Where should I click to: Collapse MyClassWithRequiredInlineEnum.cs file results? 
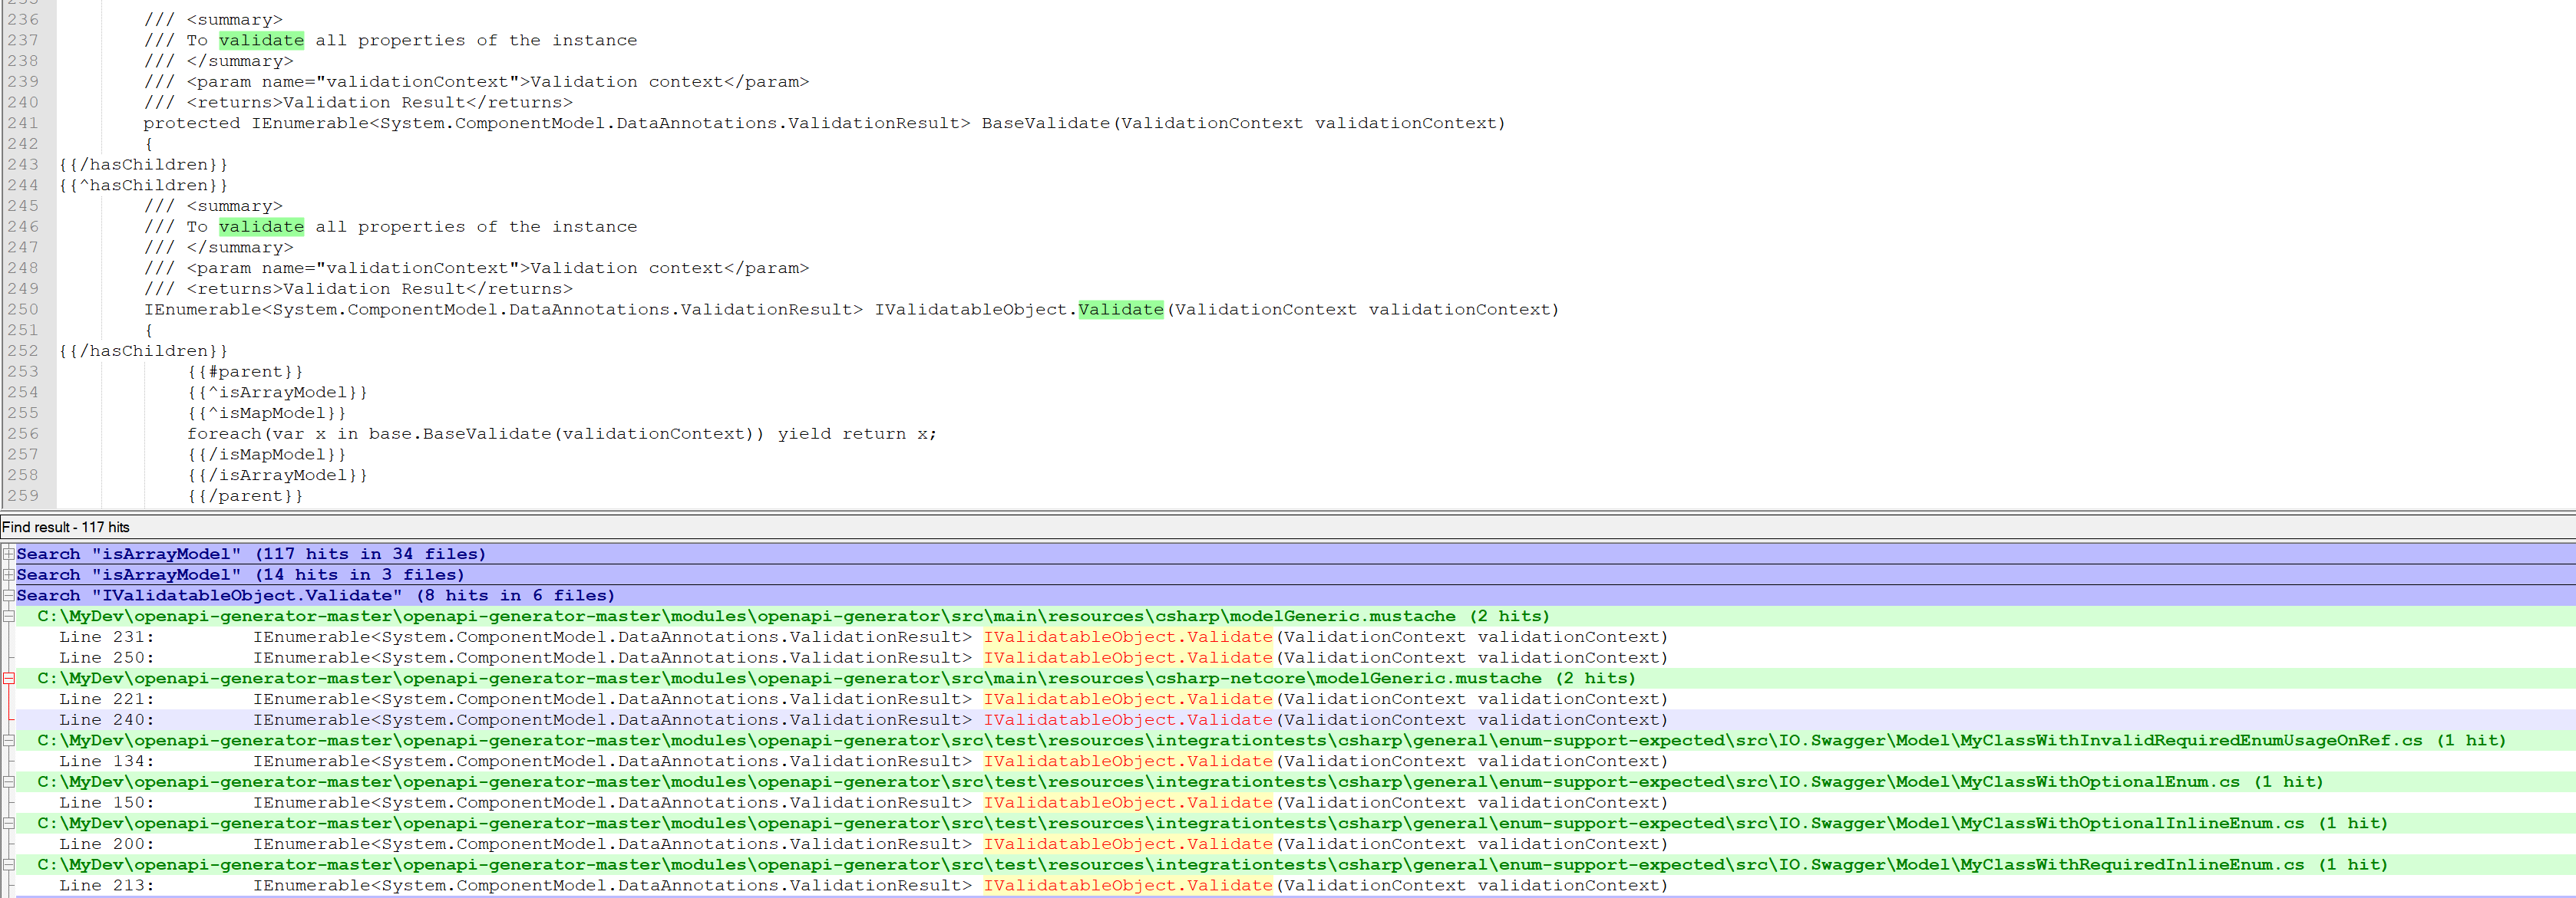8,865
